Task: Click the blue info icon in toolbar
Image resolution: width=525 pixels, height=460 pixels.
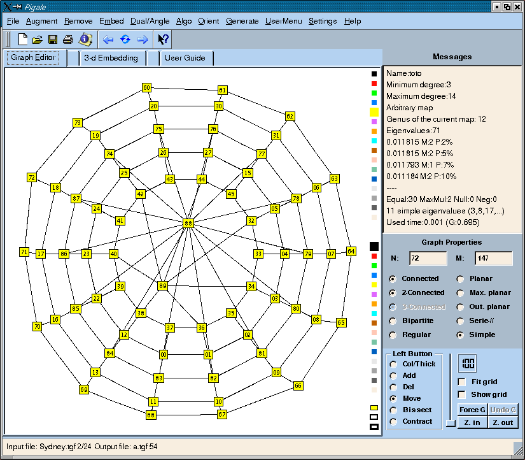Action: [x=85, y=40]
